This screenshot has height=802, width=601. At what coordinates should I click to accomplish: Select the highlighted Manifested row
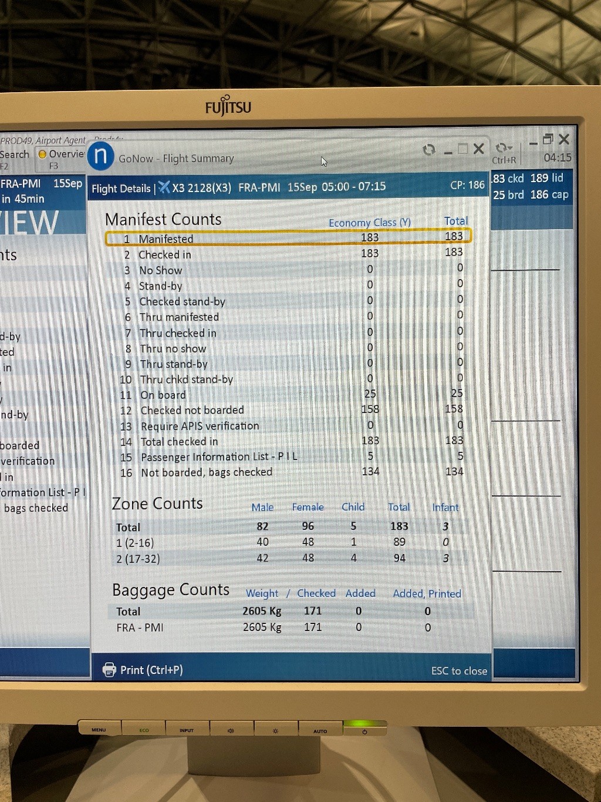coord(288,238)
